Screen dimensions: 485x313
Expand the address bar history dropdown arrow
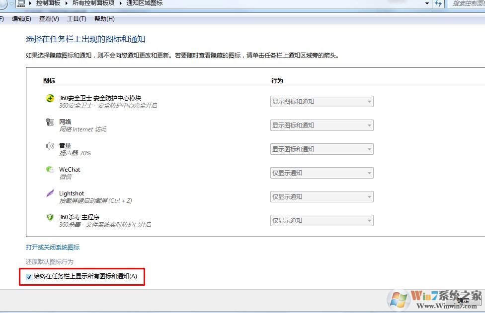(427, 3)
